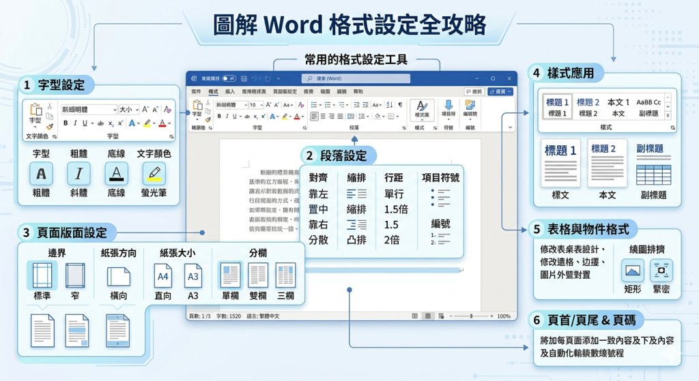Click the 矩形 text wrap icon
Image resolution: width=699 pixels, height=381 pixels.
pos(633,270)
